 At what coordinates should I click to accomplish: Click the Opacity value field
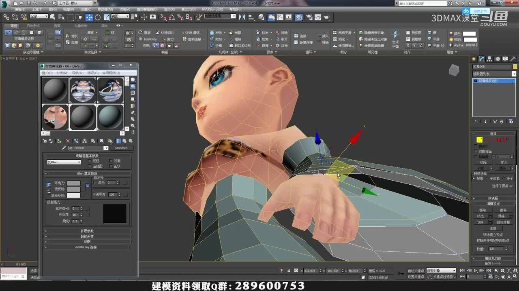[112, 194]
